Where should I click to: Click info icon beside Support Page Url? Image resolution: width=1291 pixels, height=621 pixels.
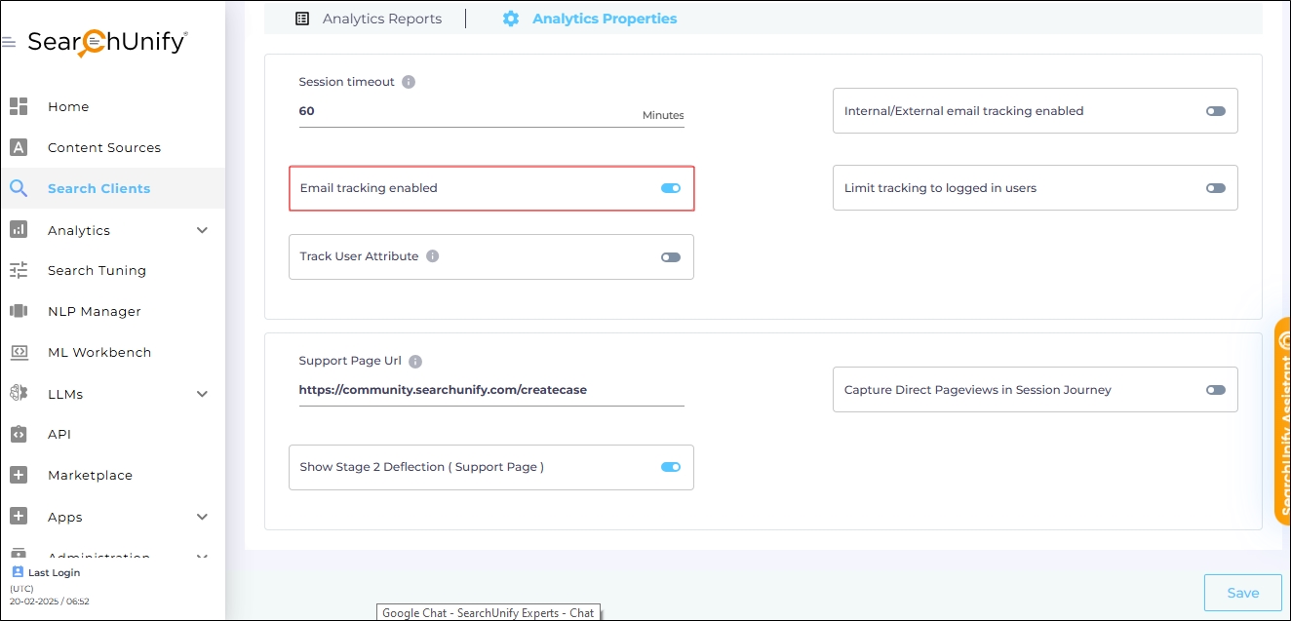tap(415, 362)
